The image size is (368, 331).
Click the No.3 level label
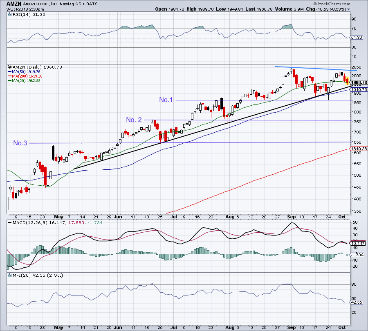[x=20, y=143]
